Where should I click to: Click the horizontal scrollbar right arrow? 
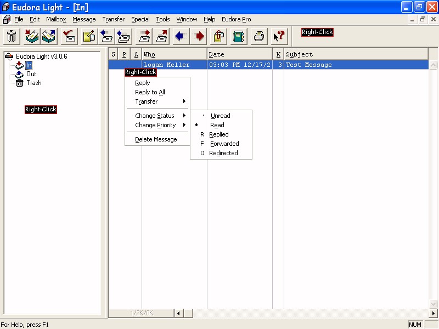click(433, 313)
